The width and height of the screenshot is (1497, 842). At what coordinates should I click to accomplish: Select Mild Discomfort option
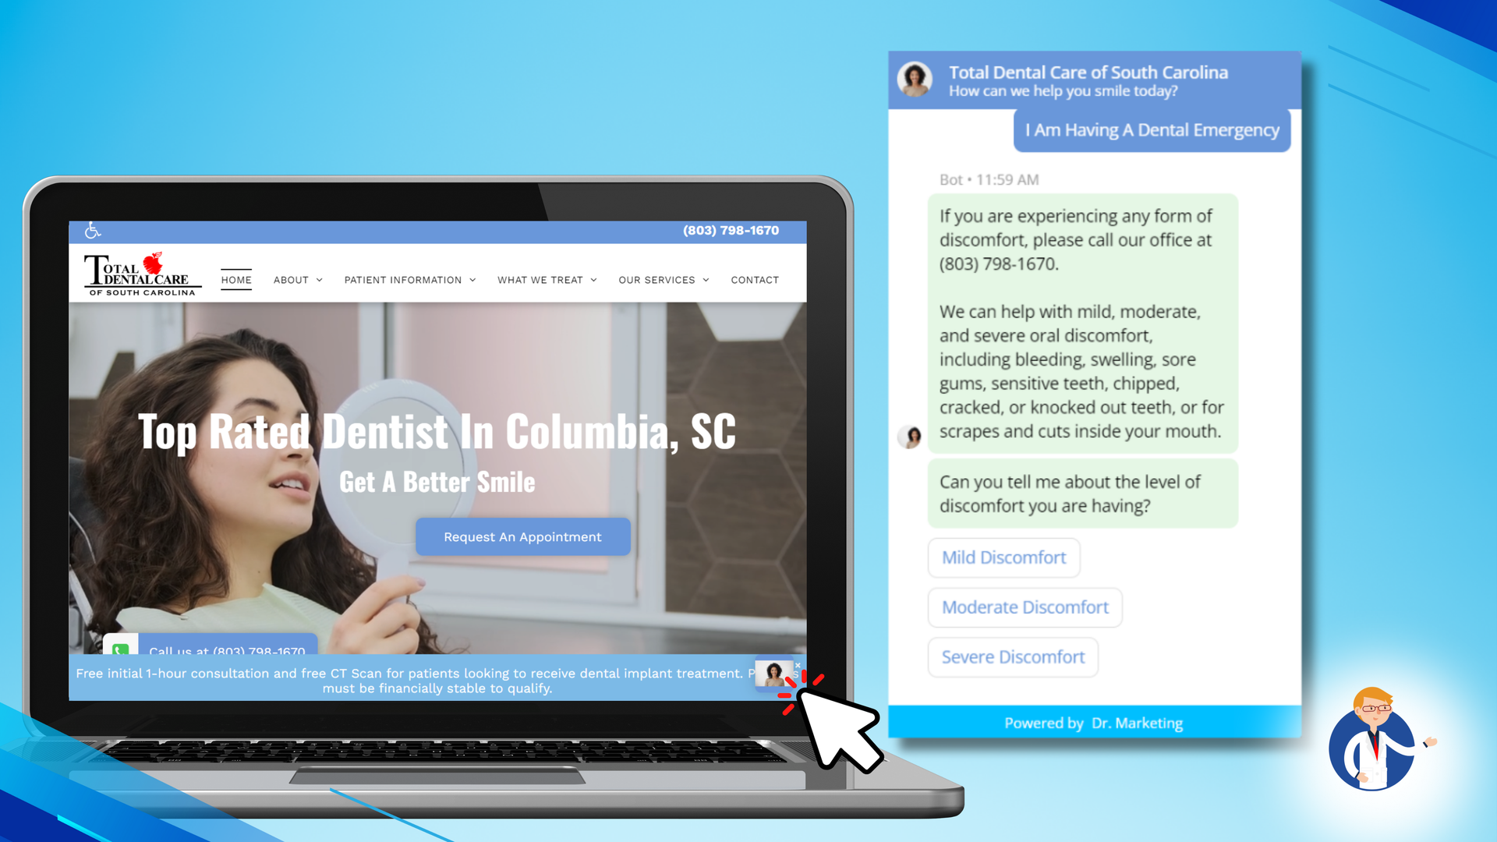[1003, 557]
